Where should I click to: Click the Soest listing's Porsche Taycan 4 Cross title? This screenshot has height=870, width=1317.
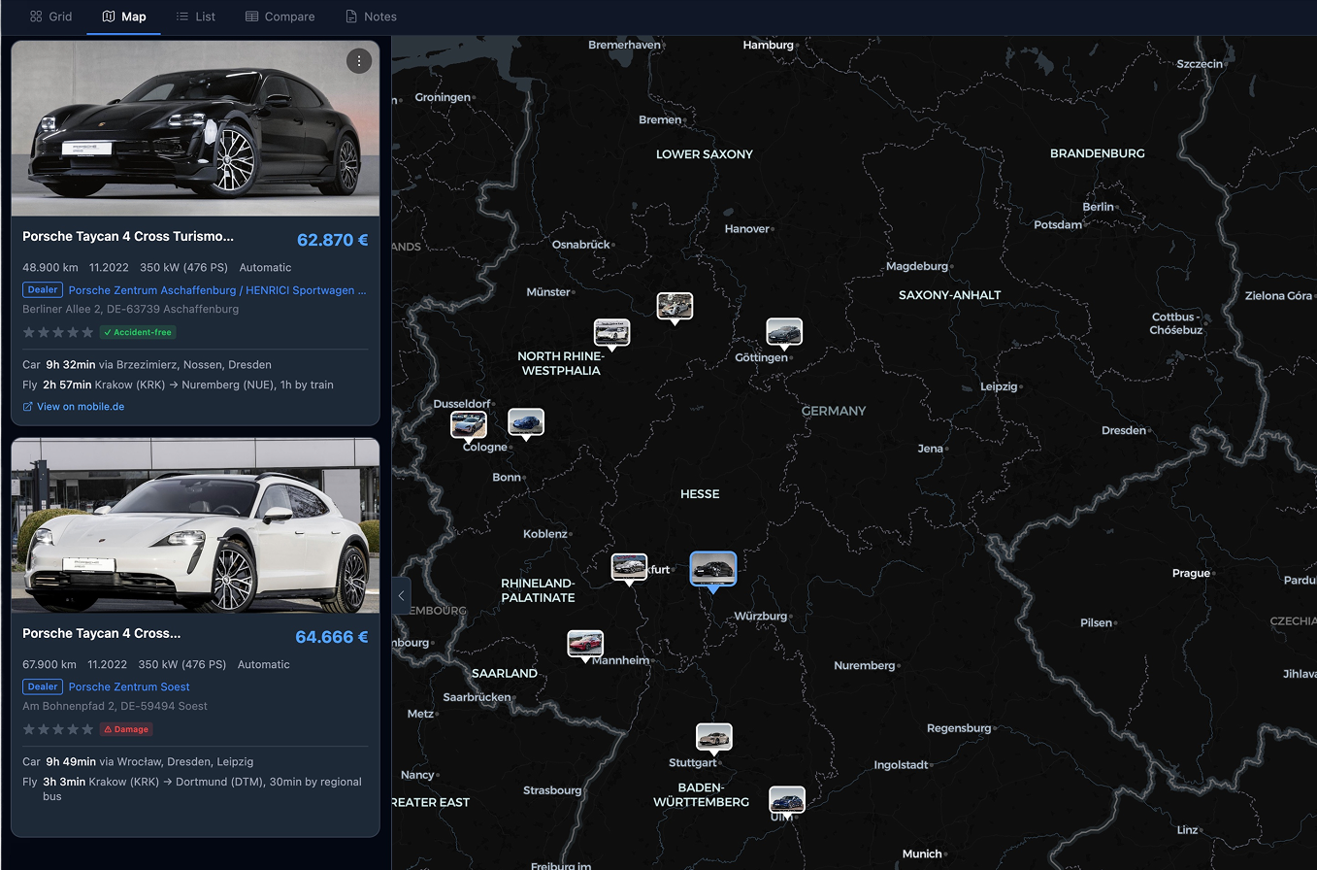pyautogui.click(x=102, y=633)
